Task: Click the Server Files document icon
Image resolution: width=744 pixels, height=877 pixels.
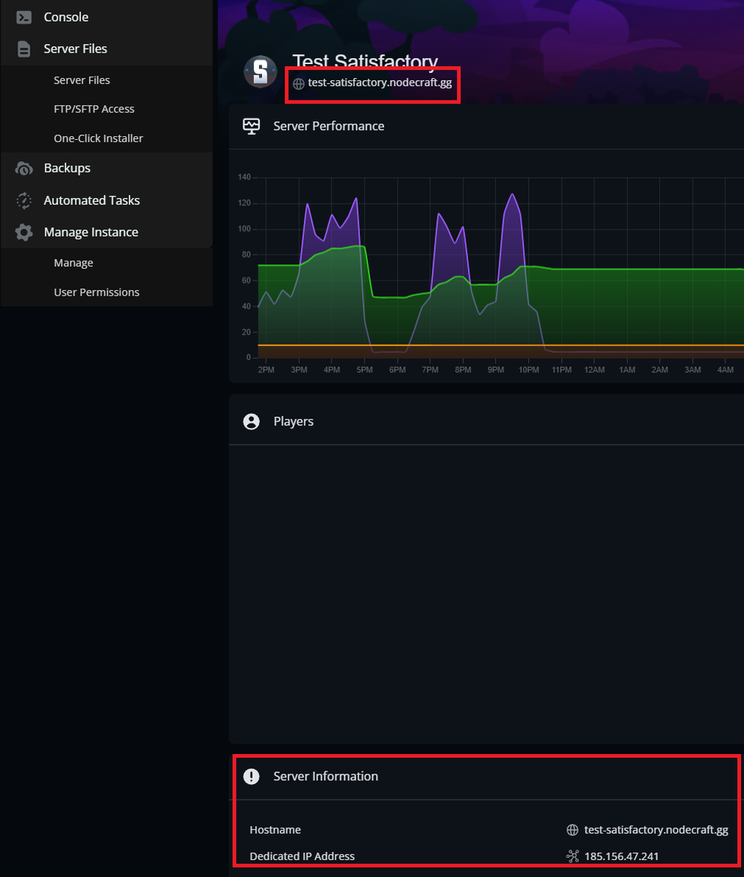Action: tap(24, 48)
